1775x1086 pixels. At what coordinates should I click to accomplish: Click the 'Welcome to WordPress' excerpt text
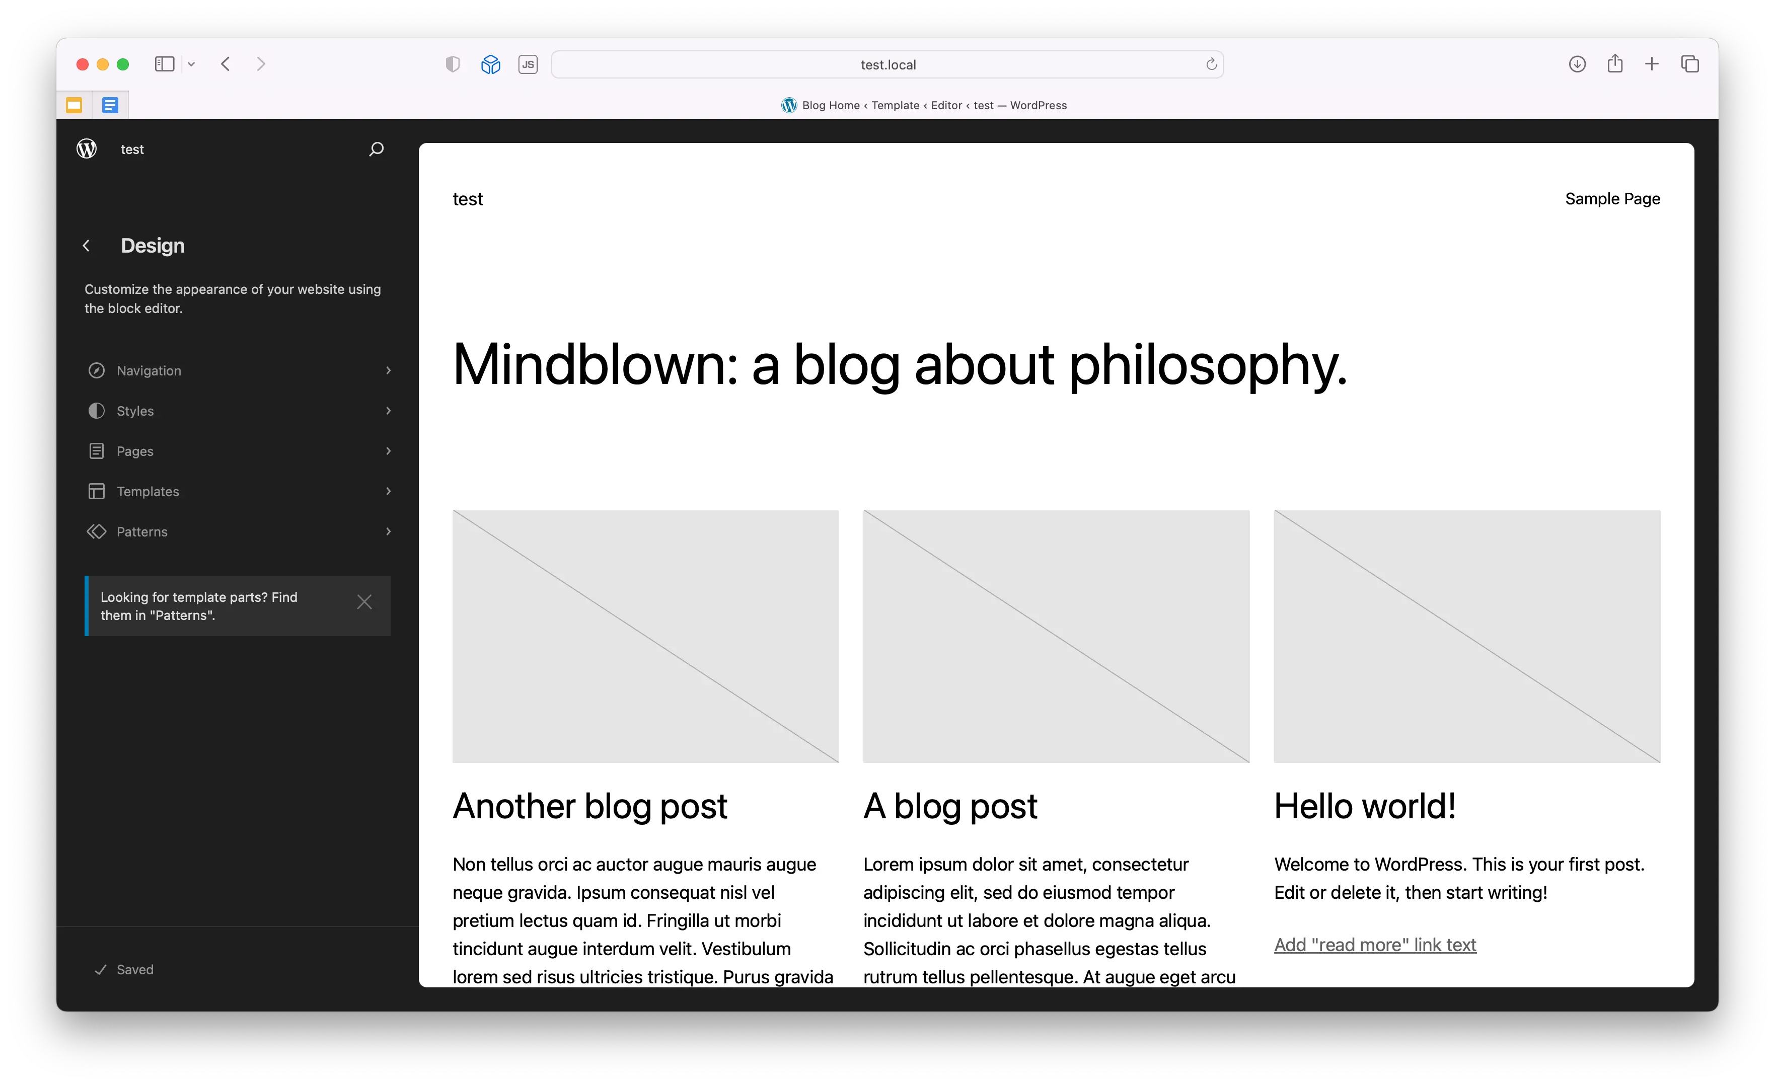tap(1459, 878)
